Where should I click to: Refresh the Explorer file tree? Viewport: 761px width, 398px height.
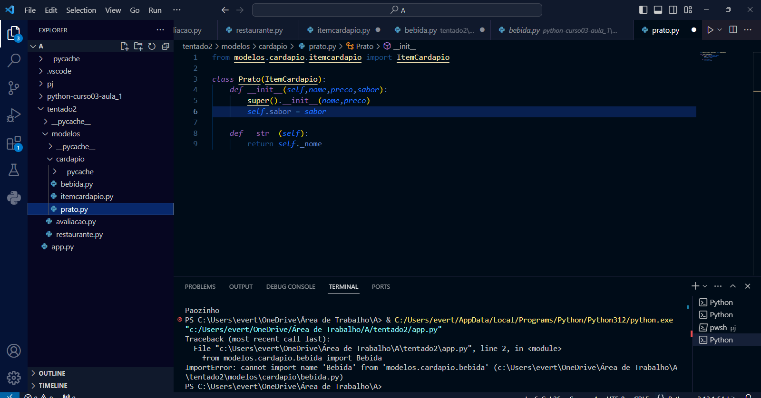tap(152, 46)
